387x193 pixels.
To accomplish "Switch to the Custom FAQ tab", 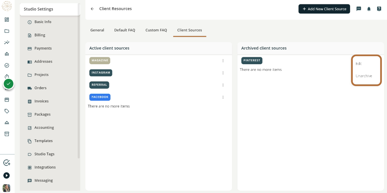I will [156, 30].
